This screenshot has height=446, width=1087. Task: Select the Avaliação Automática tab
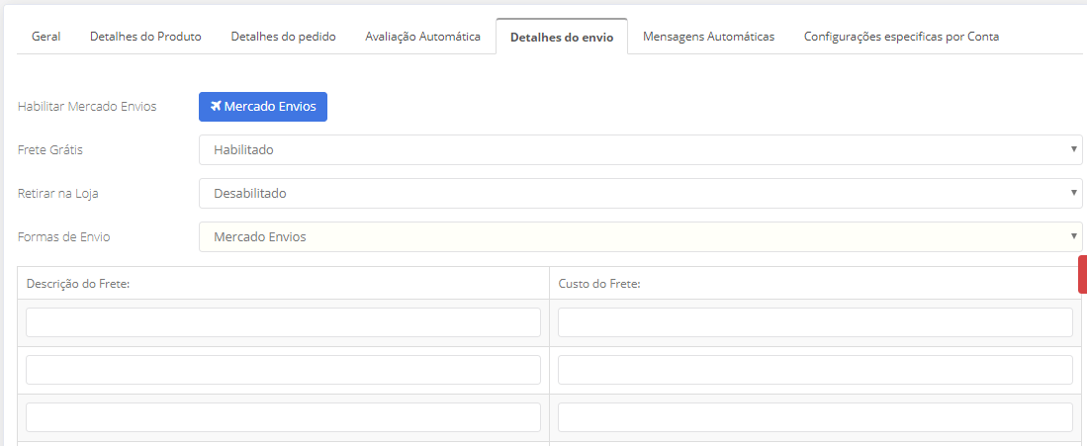coord(422,37)
